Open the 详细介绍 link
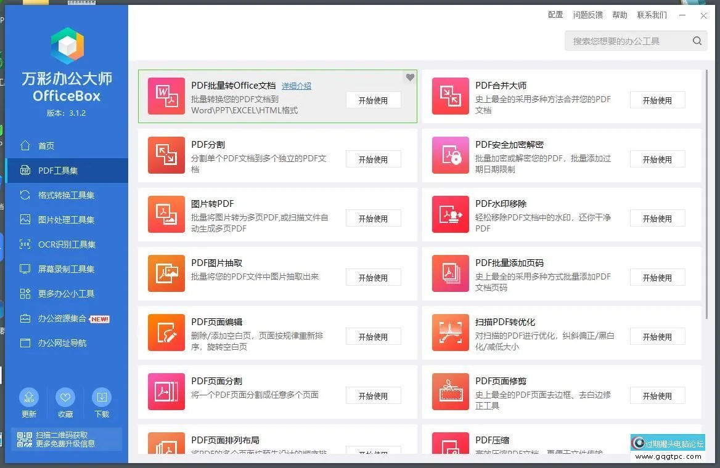The image size is (720, 468). 296,86
